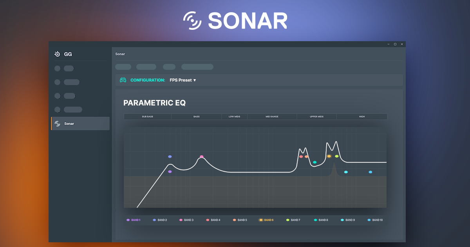Click BAND 4 legend color dot
The width and height of the screenshot is (470, 247).
pos(208,220)
